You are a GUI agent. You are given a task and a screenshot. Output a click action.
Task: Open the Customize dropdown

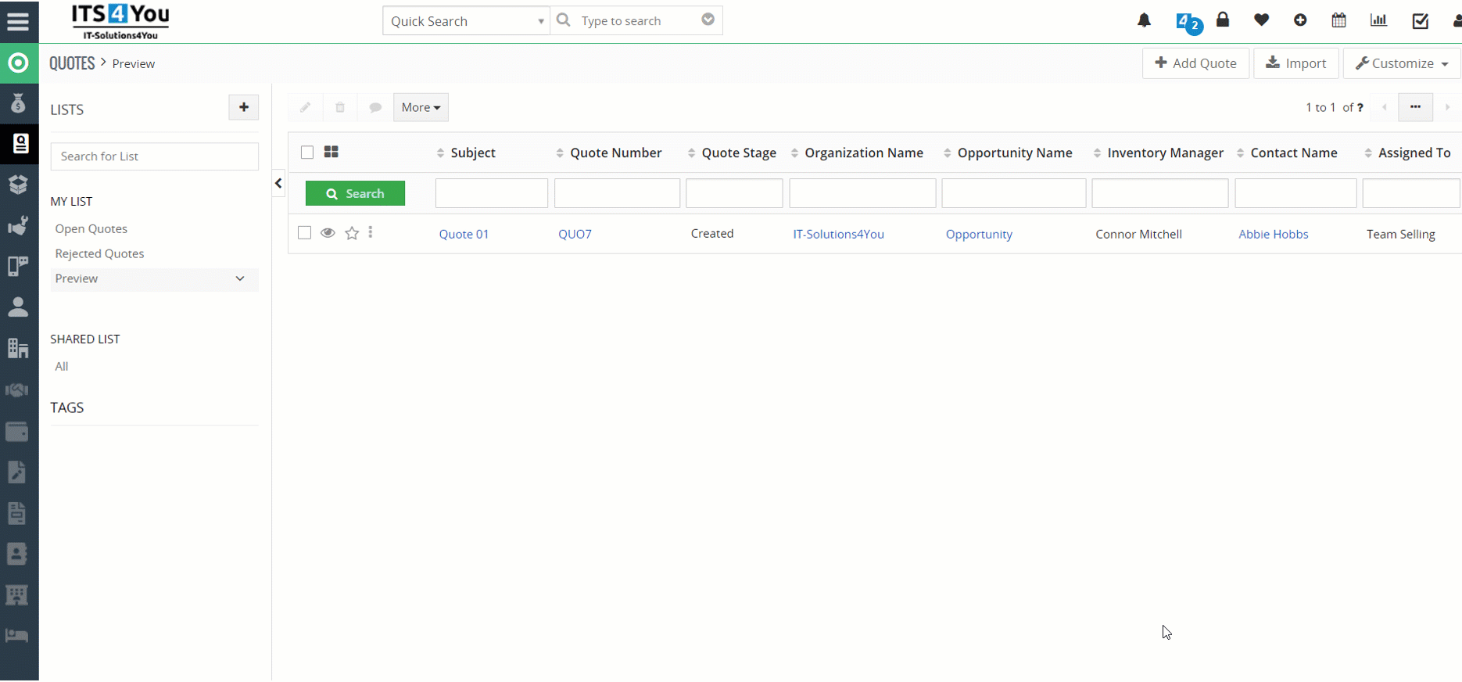pyautogui.click(x=1401, y=63)
